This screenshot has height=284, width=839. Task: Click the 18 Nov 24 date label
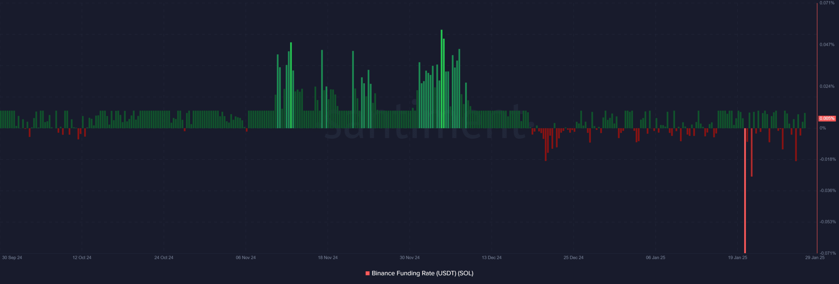(x=328, y=257)
